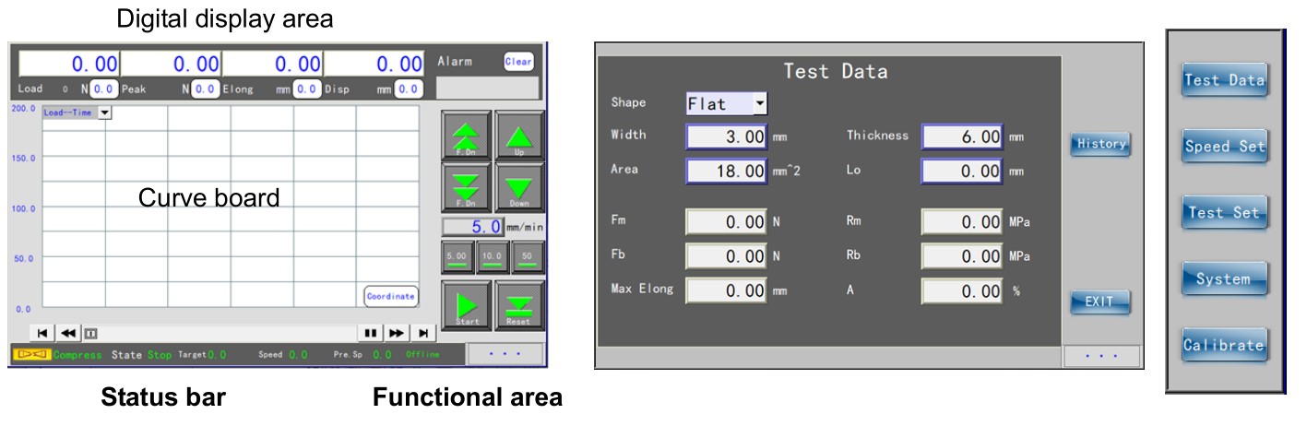Open the Load--Time curve type dropdown
1307x426 pixels.
pos(104,112)
